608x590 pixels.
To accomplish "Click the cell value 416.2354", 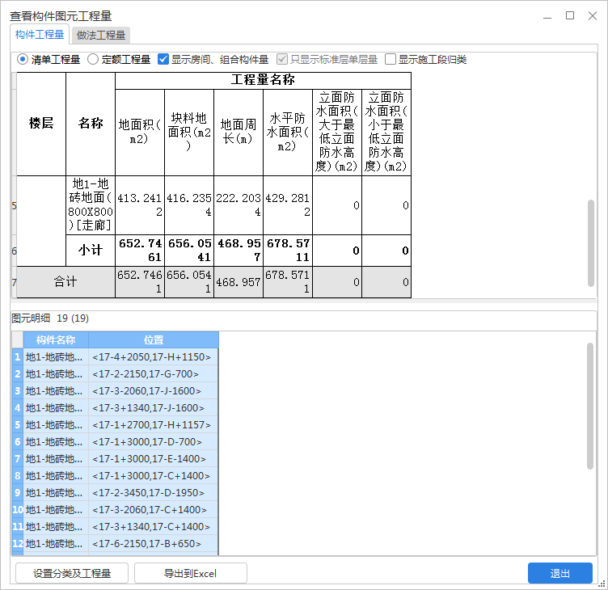I will [189, 205].
